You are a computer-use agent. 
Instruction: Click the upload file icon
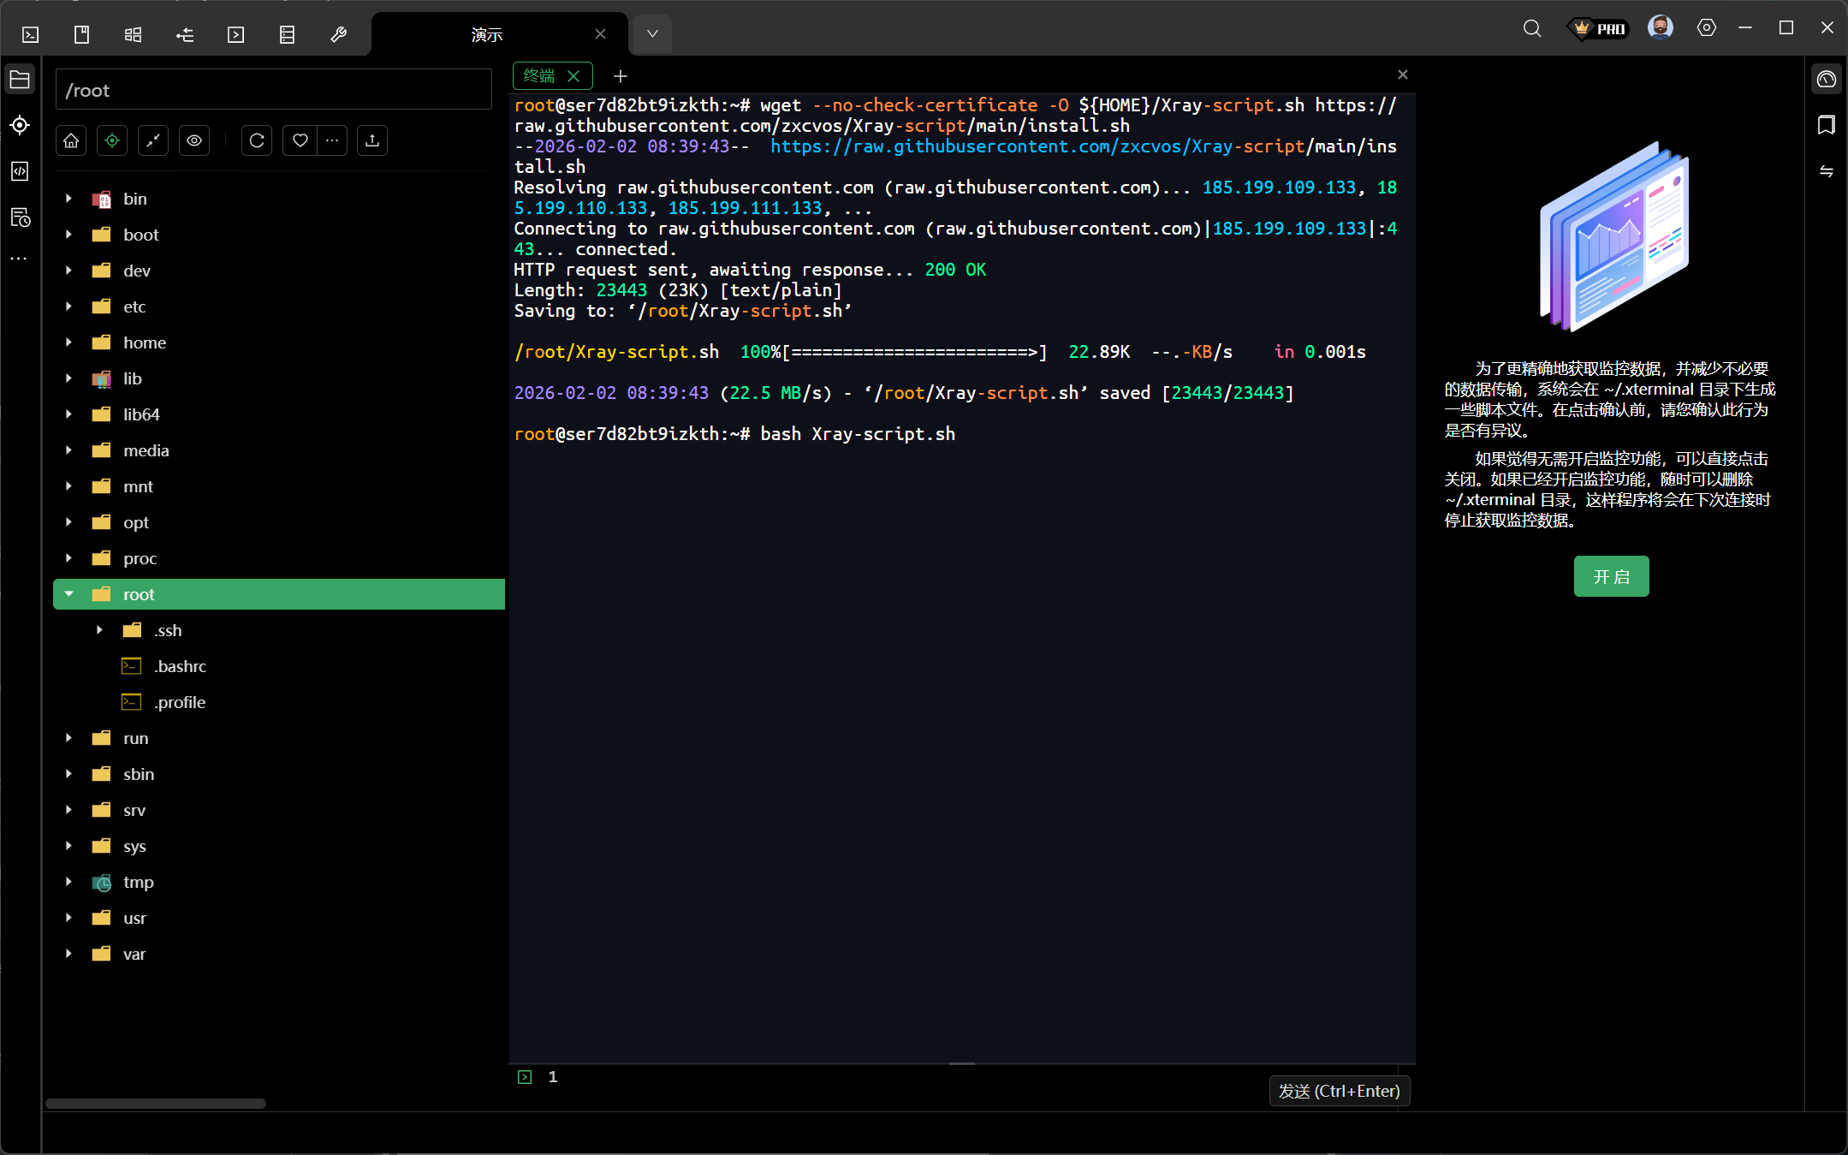coord(372,140)
